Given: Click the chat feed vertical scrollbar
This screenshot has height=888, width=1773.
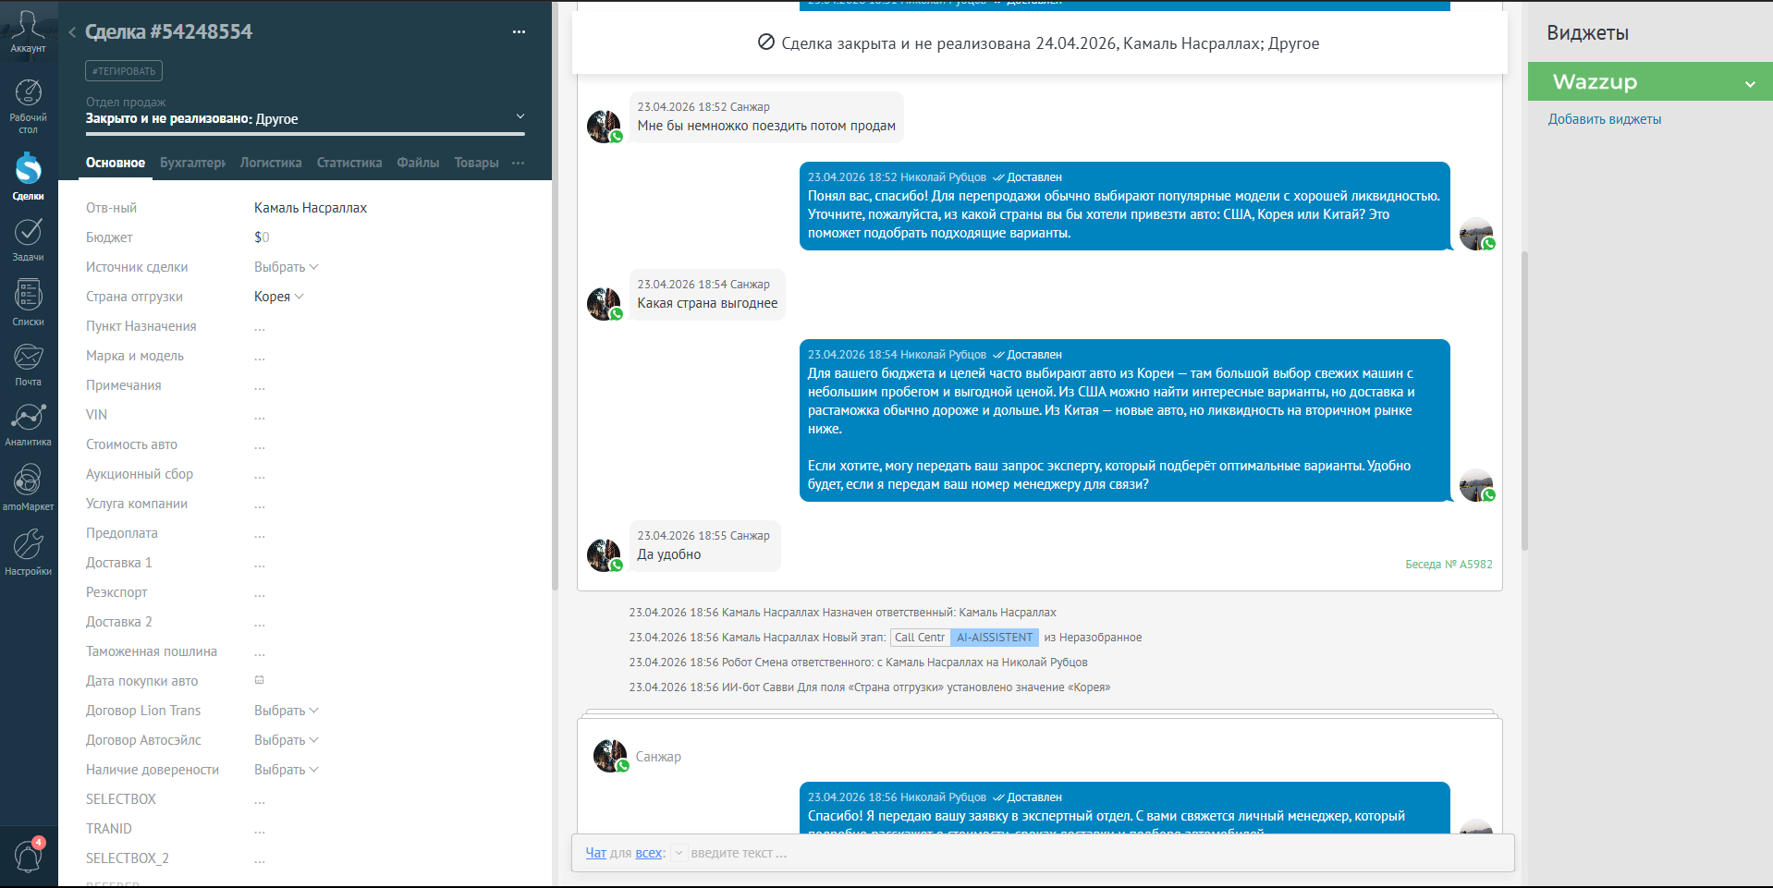Looking at the screenshot, I should point(1524,401).
